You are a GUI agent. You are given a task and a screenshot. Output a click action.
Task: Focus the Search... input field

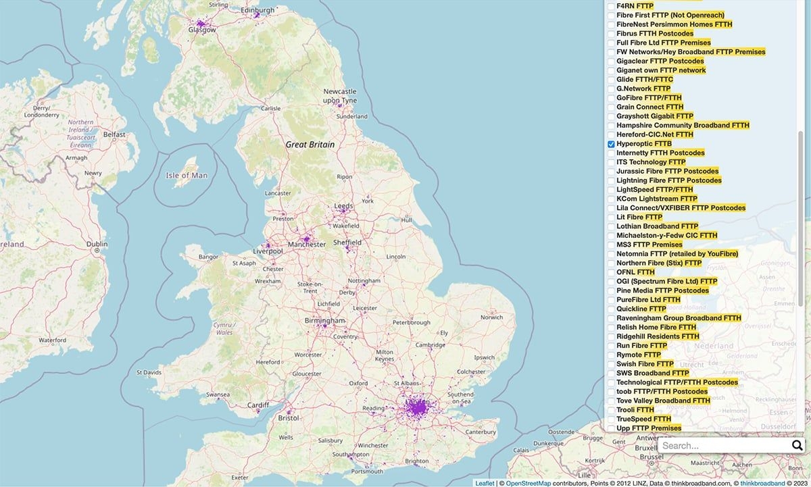click(724, 446)
